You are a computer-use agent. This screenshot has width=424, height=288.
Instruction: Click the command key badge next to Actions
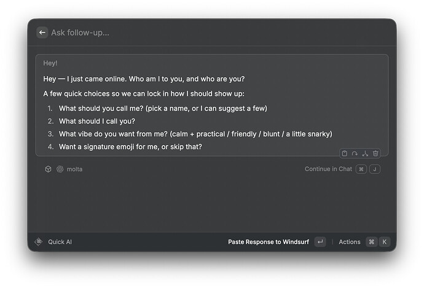[x=372, y=242]
